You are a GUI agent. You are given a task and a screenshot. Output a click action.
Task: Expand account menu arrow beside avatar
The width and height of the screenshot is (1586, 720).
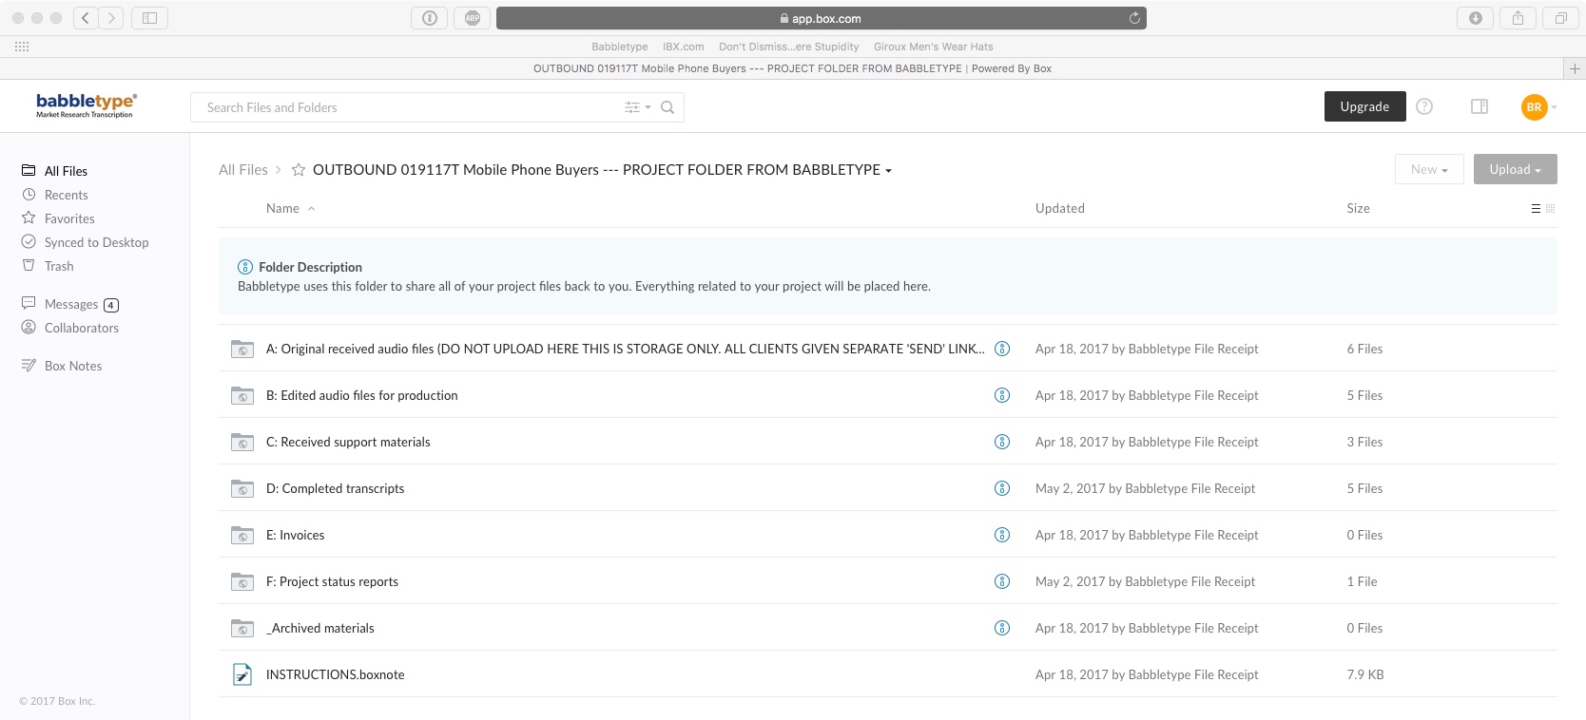pos(1554,107)
